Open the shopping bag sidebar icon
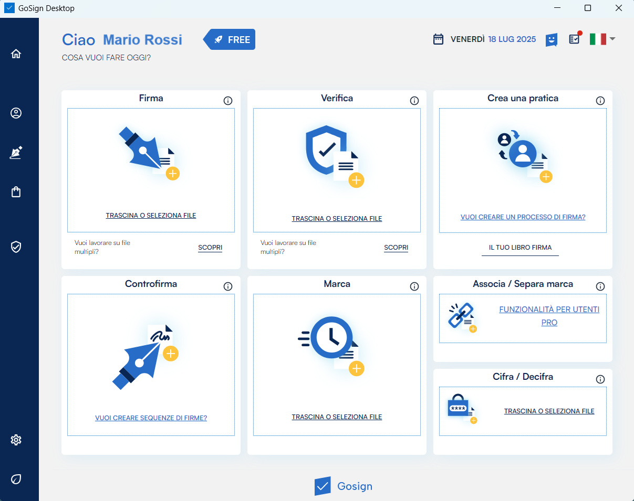 pyautogui.click(x=16, y=192)
